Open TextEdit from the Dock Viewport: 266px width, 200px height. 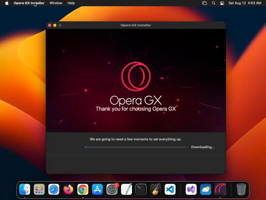pyautogui.click(x=127, y=189)
